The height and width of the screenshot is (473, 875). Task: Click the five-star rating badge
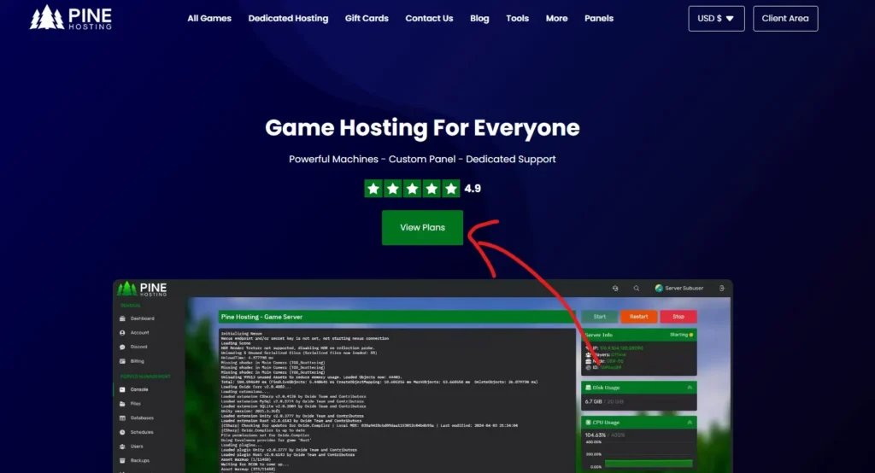413,189
